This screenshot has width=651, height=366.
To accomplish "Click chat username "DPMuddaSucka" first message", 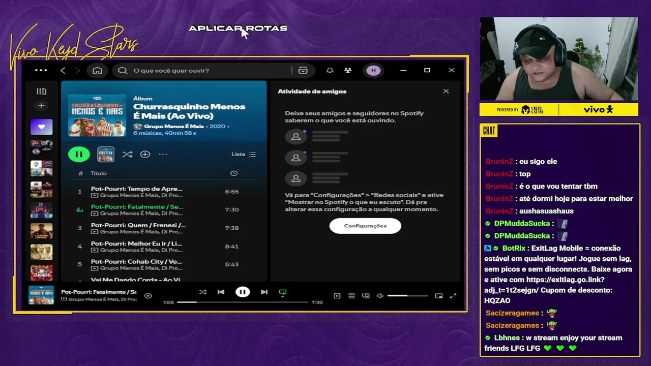I will point(522,223).
